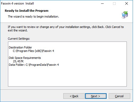Select the Data Folder C:\ProgramData\Faswin 4 line
Image resolution: width=134 pixels, height=102 pixels.
(34, 65)
